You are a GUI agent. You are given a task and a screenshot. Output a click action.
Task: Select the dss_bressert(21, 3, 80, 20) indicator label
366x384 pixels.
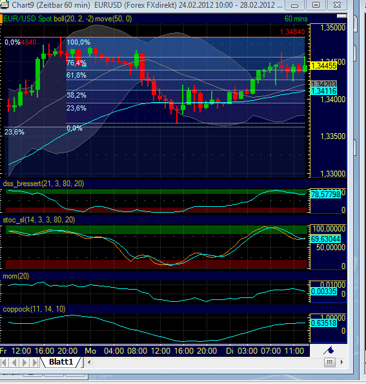coord(43,184)
